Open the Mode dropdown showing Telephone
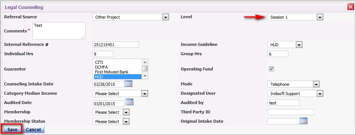 pos(293,84)
